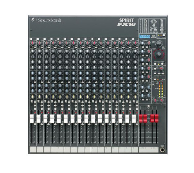Click the yellow pan knob on channel 2
The width and height of the screenshot is (194, 173).
(39, 97)
